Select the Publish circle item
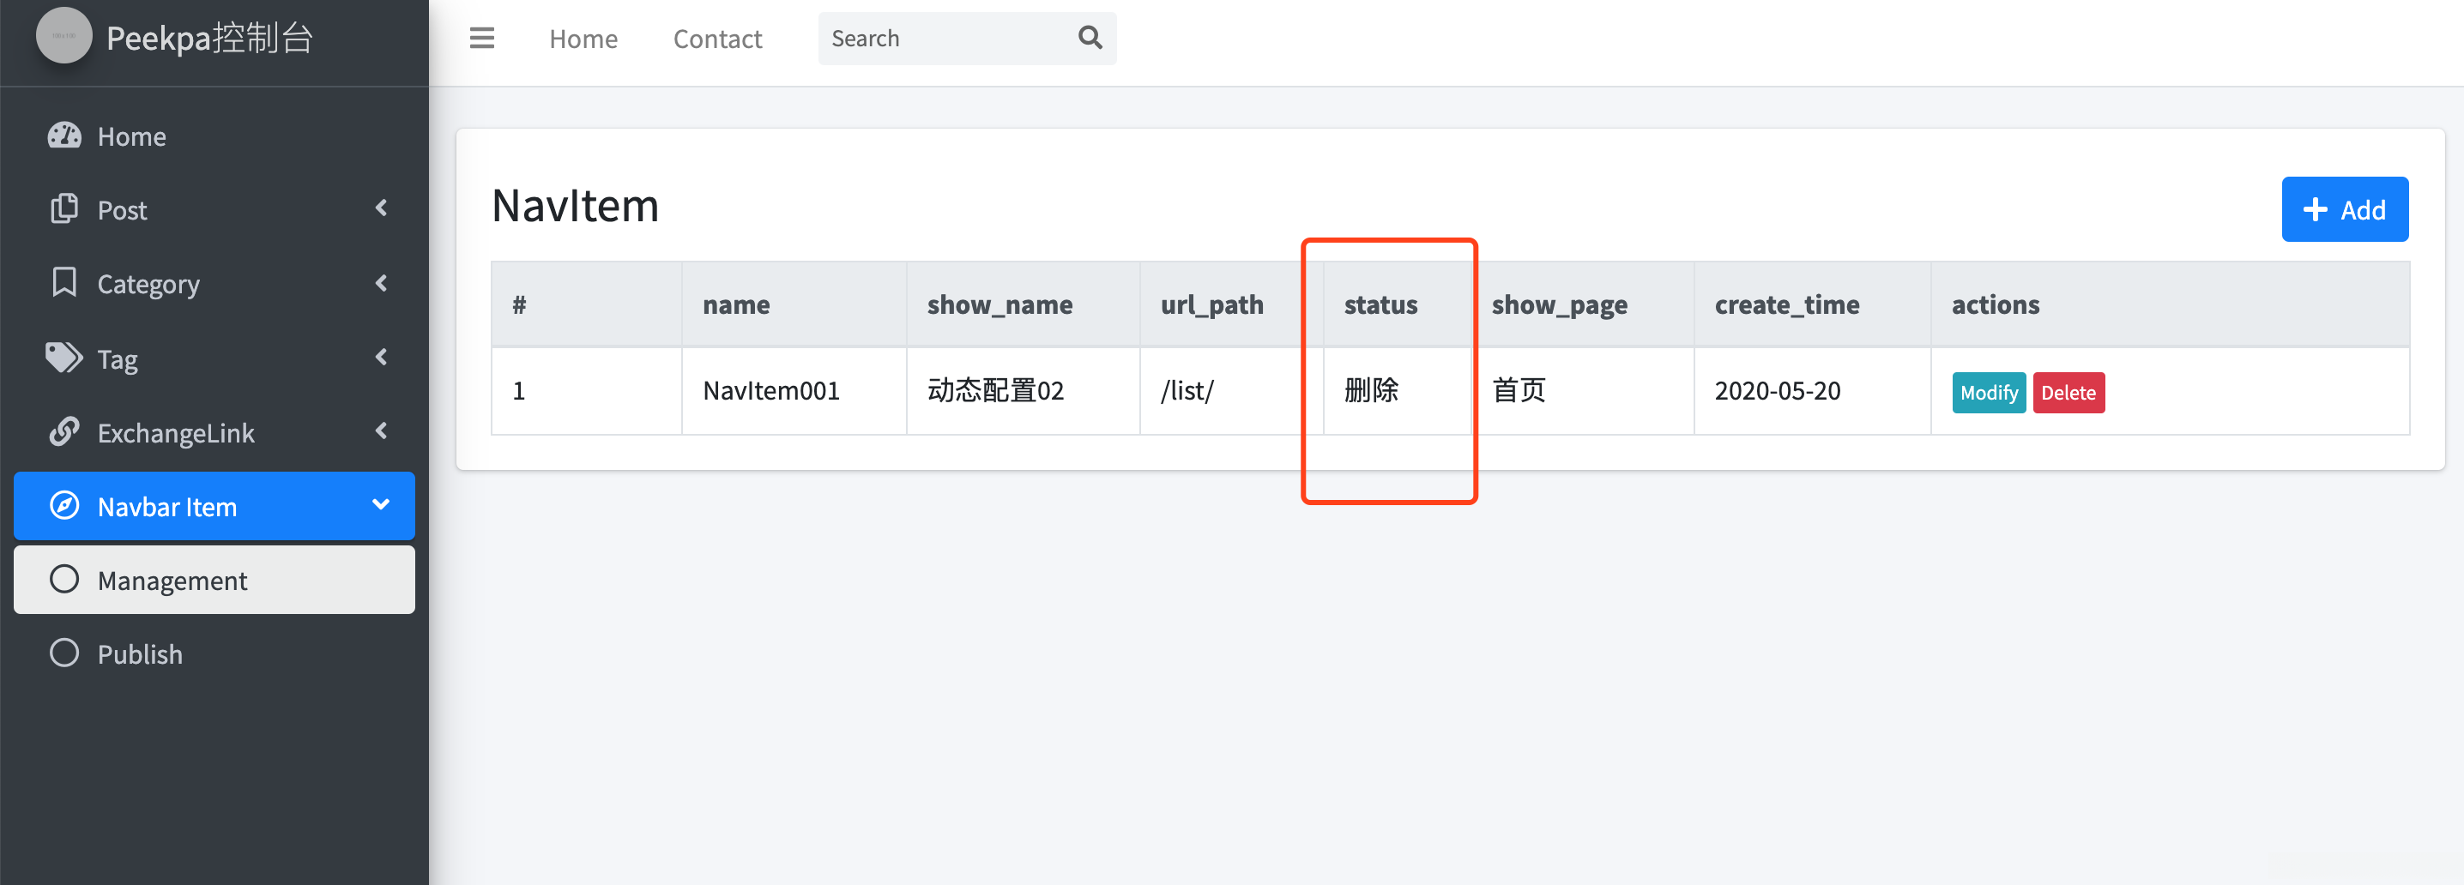The width and height of the screenshot is (2464, 885). [214, 653]
